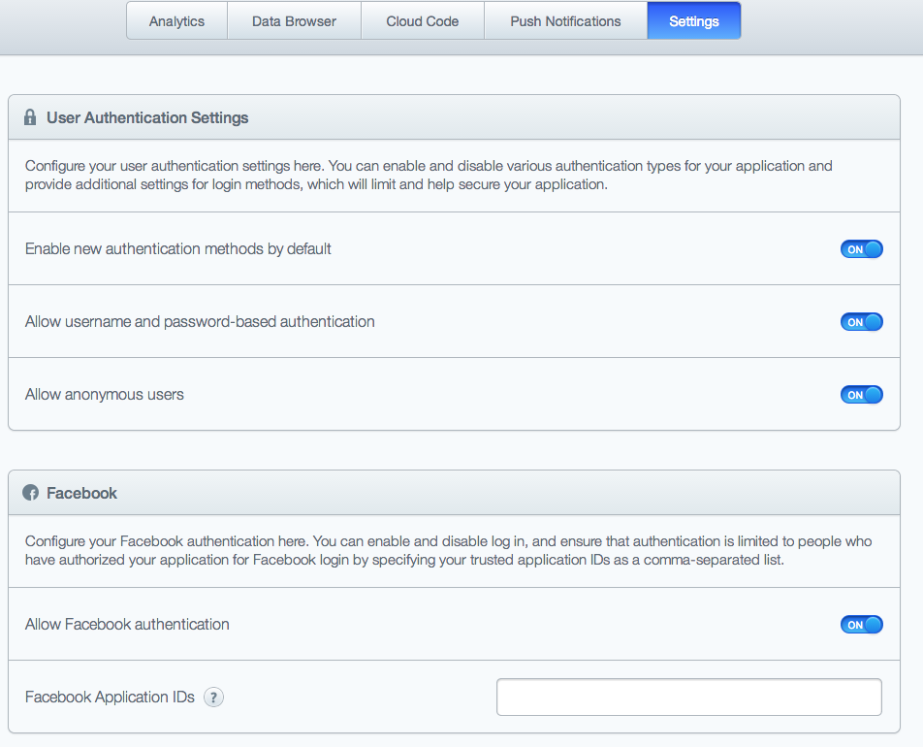The width and height of the screenshot is (923, 747).
Task: Click the Facebook logo icon in section header
Action: (30, 493)
